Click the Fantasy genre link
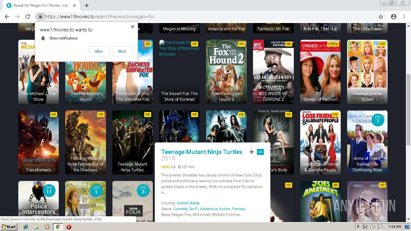Image resolution: width=411 pixels, height=231 pixels. (x=239, y=209)
